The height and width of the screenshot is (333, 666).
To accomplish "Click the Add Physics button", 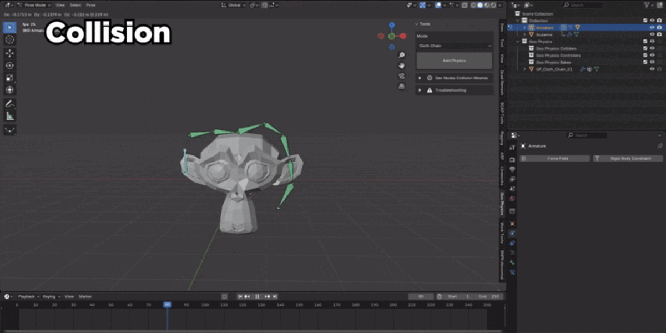I will (x=455, y=60).
